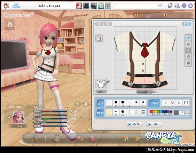Select the hand pan tool
This screenshot has width=196, height=153.
(188, 57)
